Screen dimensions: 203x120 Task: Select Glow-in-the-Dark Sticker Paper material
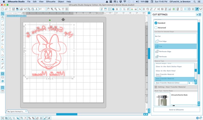click(174, 66)
